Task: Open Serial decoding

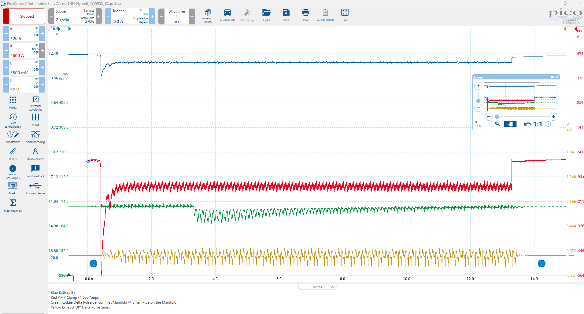Action: [x=35, y=137]
